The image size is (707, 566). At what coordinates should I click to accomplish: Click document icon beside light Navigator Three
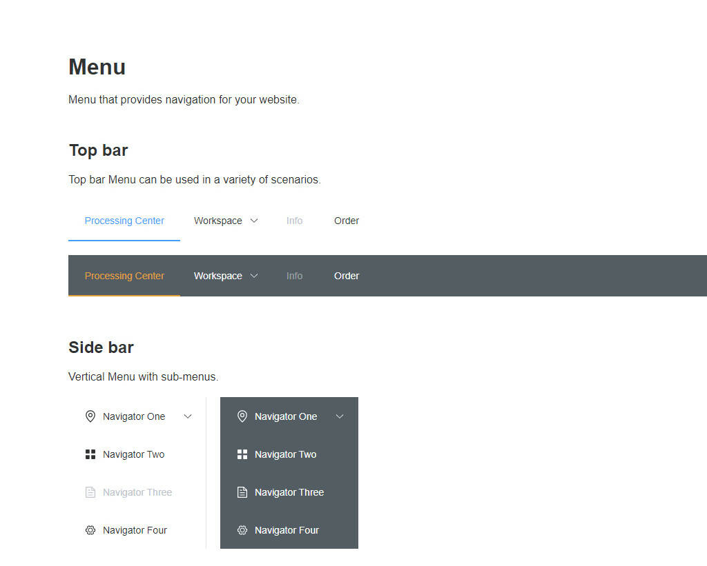coord(90,492)
